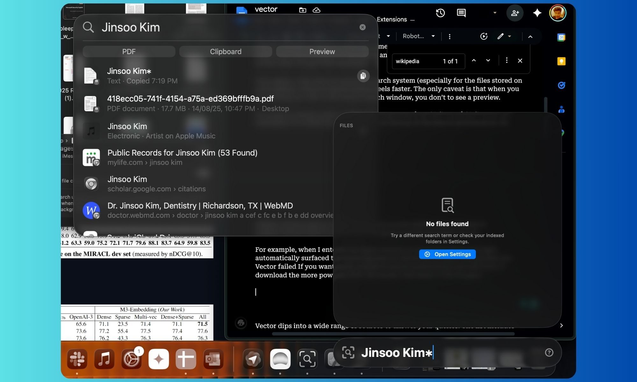Viewport: 637px width, 382px height.
Task: Expand the pen editing-mode dropdown arrow
Action: tap(509, 36)
